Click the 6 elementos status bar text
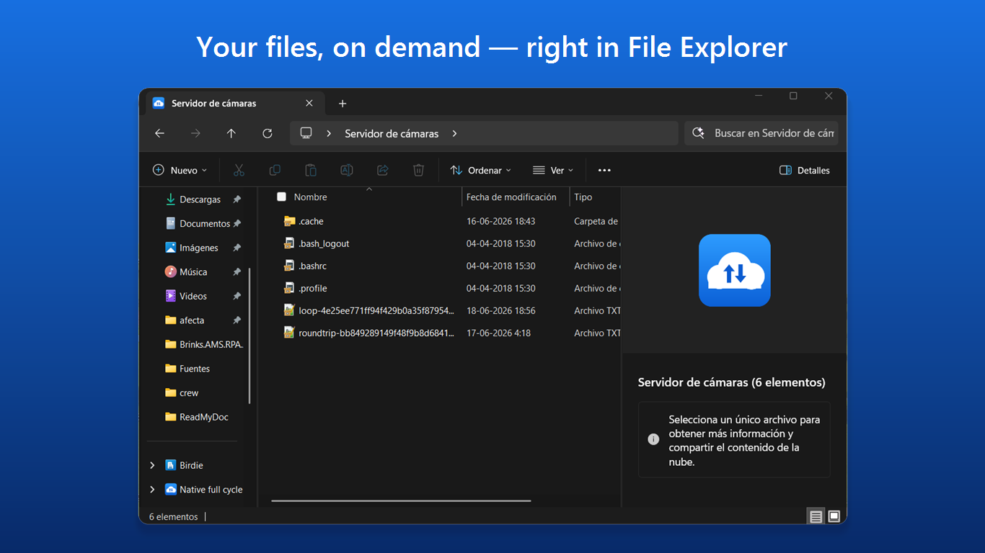Screen dimensions: 985x553 click(x=173, y=516)
